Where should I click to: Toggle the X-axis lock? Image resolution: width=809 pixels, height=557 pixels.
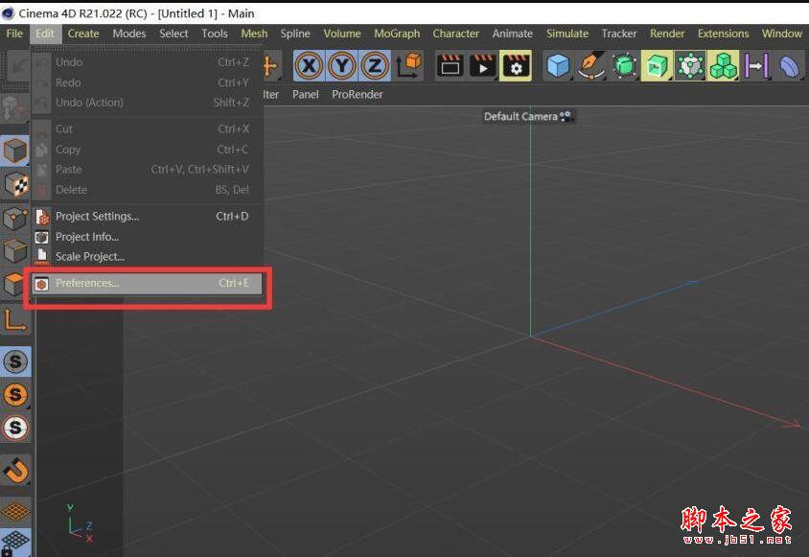[x=307, y=65]
